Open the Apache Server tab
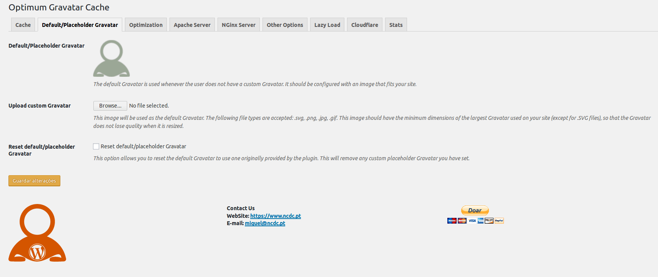 192,25
